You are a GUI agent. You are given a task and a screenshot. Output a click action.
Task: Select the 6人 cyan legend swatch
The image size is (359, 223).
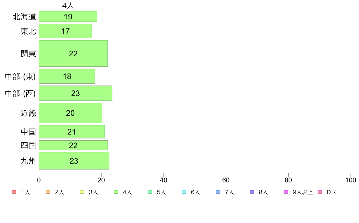[x=184, y=192]
